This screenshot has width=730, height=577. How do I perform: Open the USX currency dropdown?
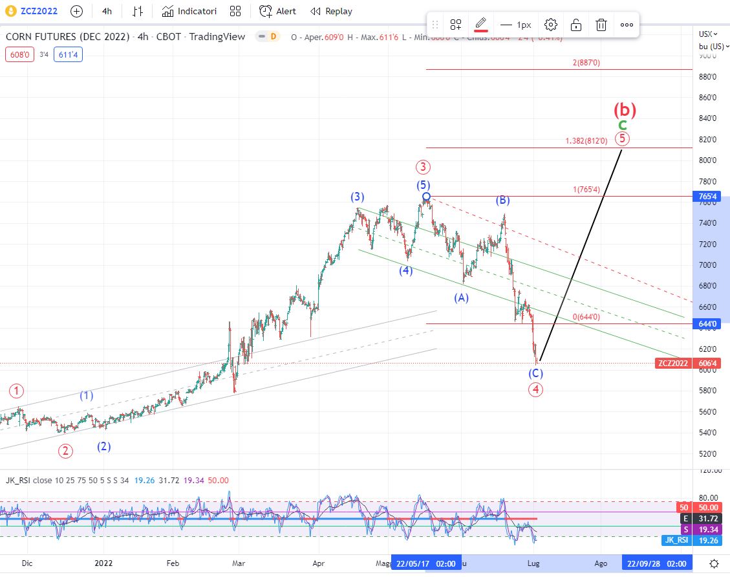pos(707,34)
